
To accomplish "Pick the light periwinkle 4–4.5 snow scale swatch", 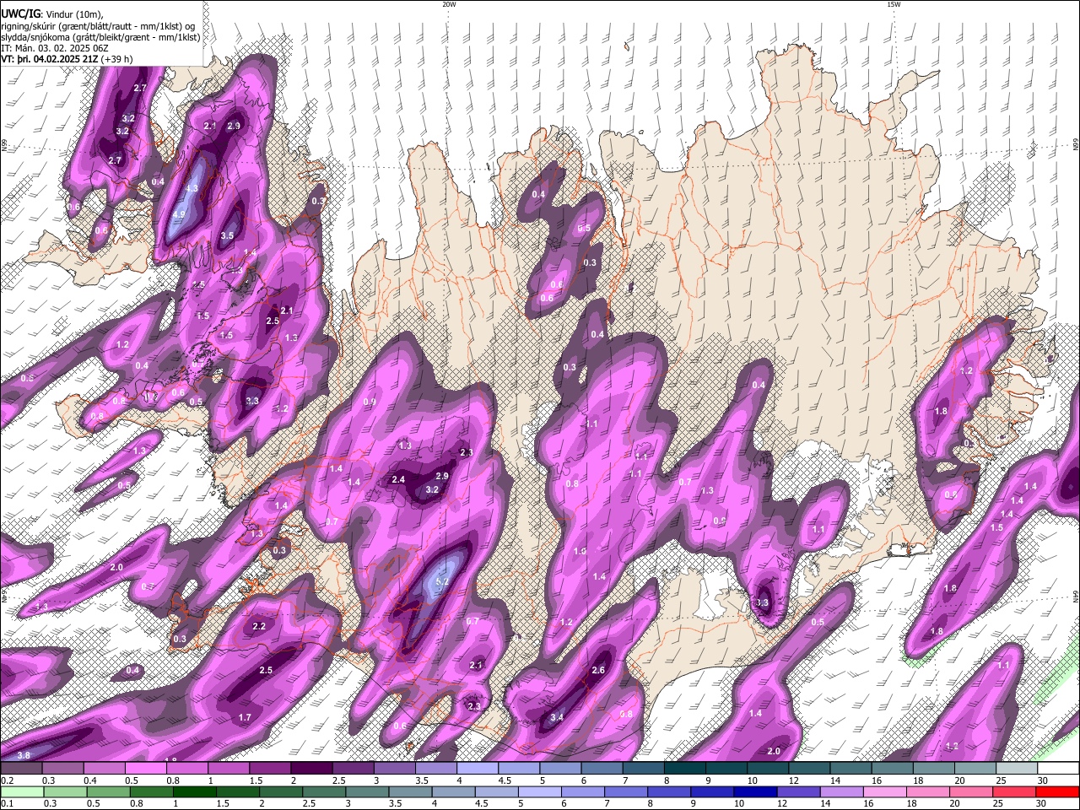I will click(478, 769).
